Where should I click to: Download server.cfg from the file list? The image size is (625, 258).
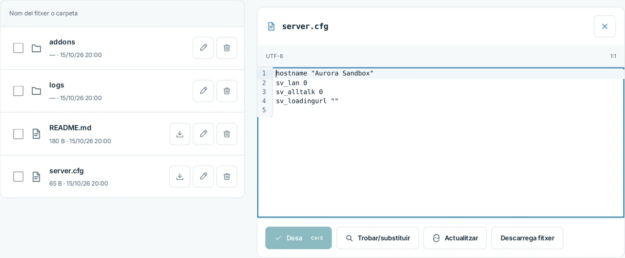pos(180,176)
